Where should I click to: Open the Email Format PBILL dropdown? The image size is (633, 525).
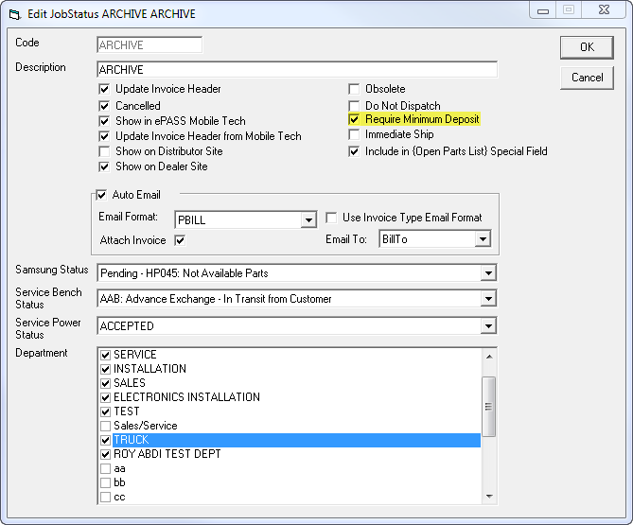[308, 220]
